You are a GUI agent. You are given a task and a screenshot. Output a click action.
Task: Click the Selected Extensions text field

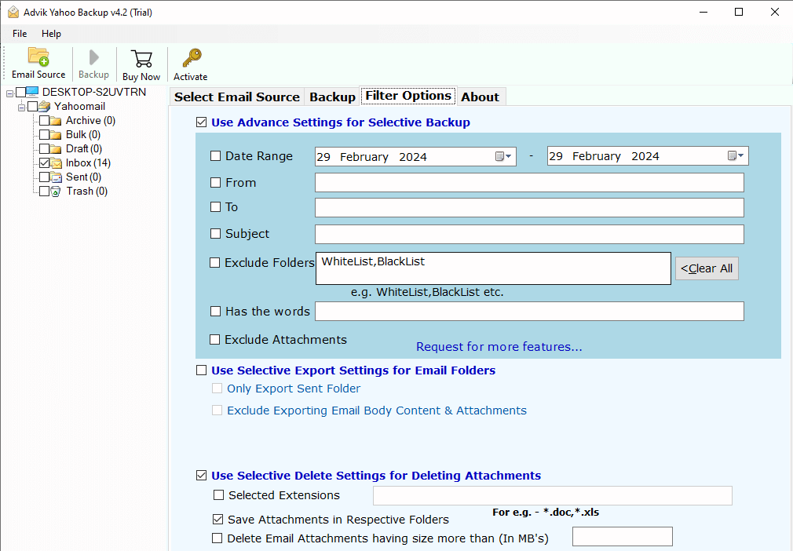click(x=552, y=496)
